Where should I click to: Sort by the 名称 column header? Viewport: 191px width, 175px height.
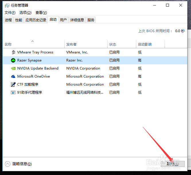pyautogui.click(x=34, y=44)
